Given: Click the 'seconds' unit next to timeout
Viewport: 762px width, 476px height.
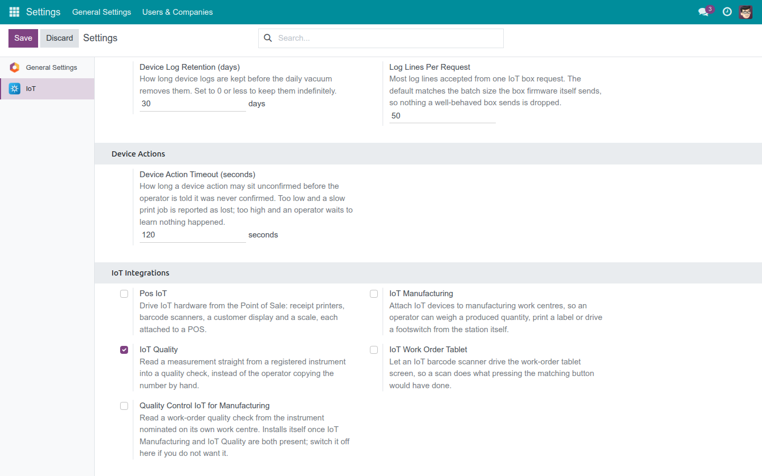Looking at the screenshot, I should (263, 235).
